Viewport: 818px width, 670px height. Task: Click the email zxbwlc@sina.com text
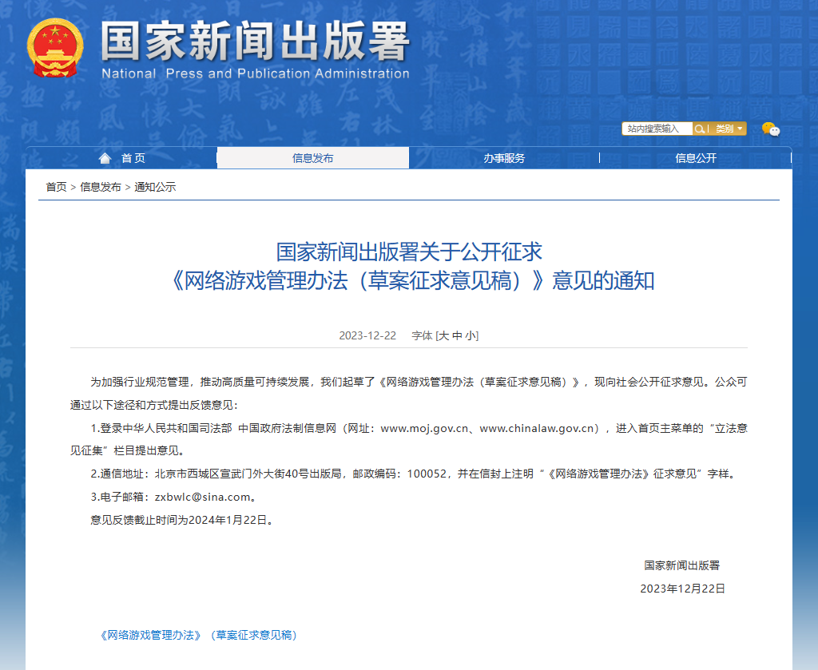pos(202,497)
